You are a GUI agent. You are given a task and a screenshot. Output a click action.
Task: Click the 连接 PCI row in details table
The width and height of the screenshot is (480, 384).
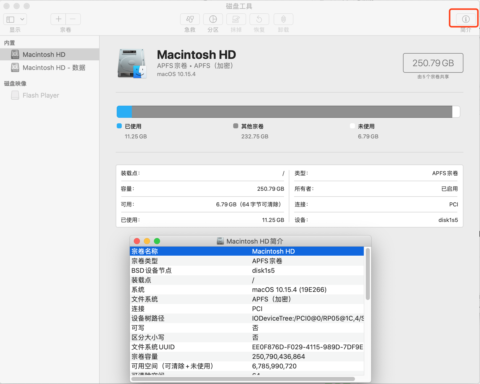[376, 204]
